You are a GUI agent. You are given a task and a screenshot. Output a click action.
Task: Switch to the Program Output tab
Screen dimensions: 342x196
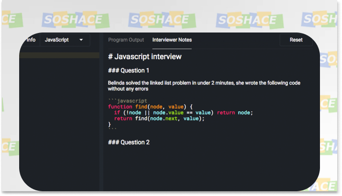pyautogui.click(x=126, y=40)
